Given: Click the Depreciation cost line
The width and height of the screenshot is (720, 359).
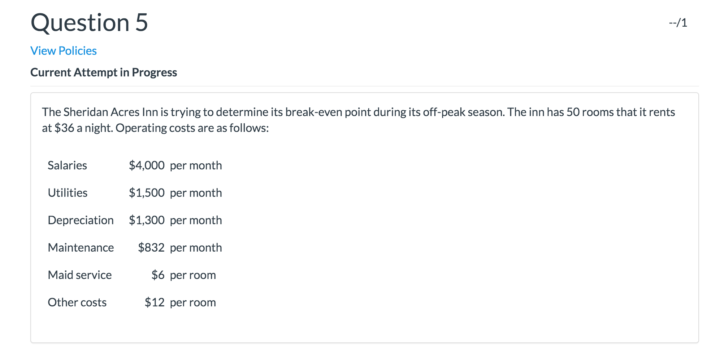Looking at the screenshot, I should pyautogui.click(x=81, y=220).
